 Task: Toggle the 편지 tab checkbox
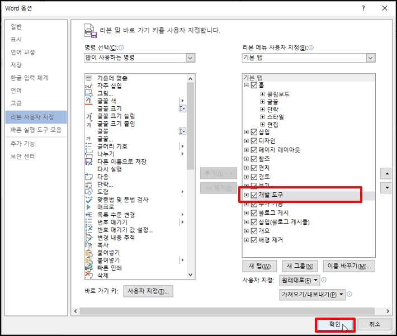[x=254, y=168]
